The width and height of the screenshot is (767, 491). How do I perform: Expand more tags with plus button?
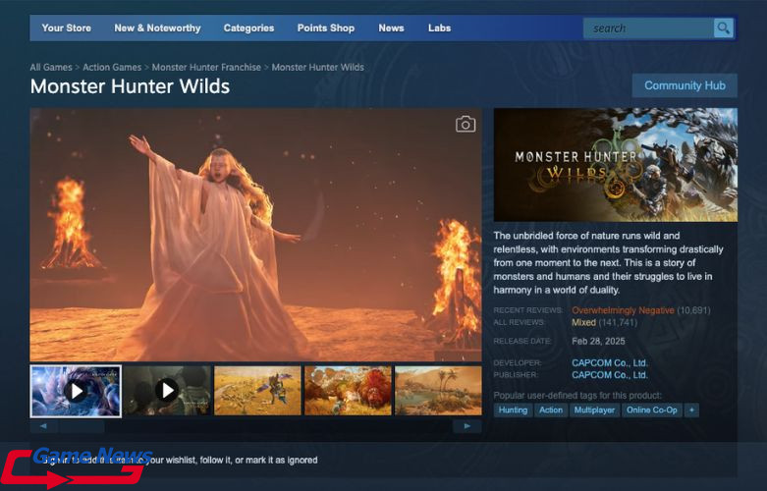coord(691,409)
